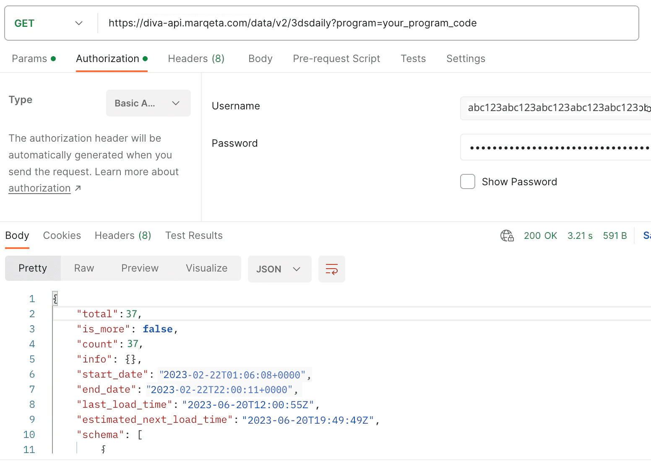Image resolution: width=651 pixels, height=461 pixels.
Task: Expand the Basic Auth type dropdown
Action: pyautogui.click(x=148, y=103)
